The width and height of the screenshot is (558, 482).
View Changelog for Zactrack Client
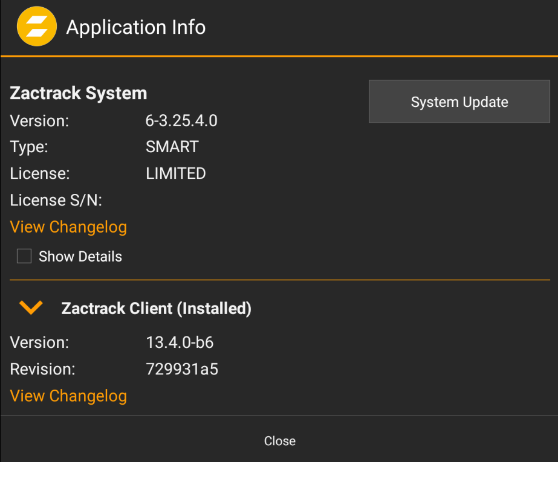point(68,396)
